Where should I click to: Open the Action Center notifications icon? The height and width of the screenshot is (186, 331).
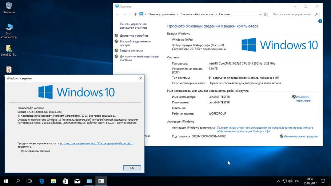click(x=323, y=181)
